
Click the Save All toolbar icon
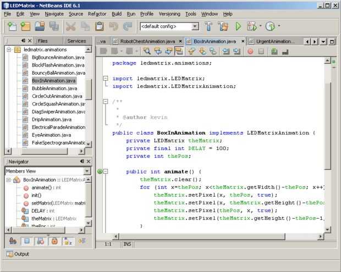pyautogui.click(x=54, y=26)
